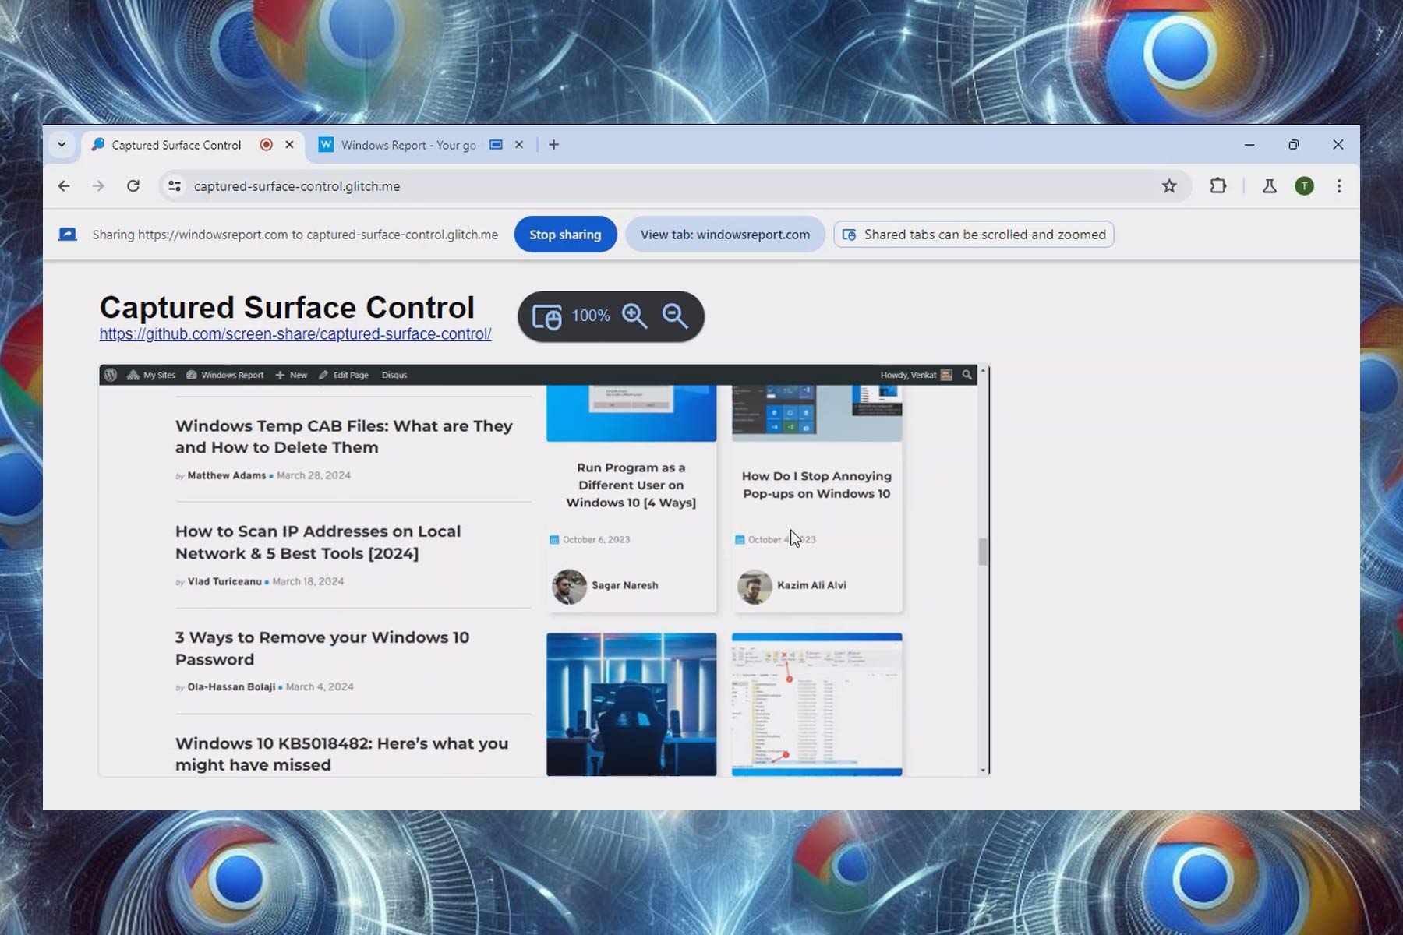Image resolution: width=1403 pixels, height=935 pixels.
Task: Open 3 Ways to Remove Windows 10 Password
Action: (x=322, y=648)
